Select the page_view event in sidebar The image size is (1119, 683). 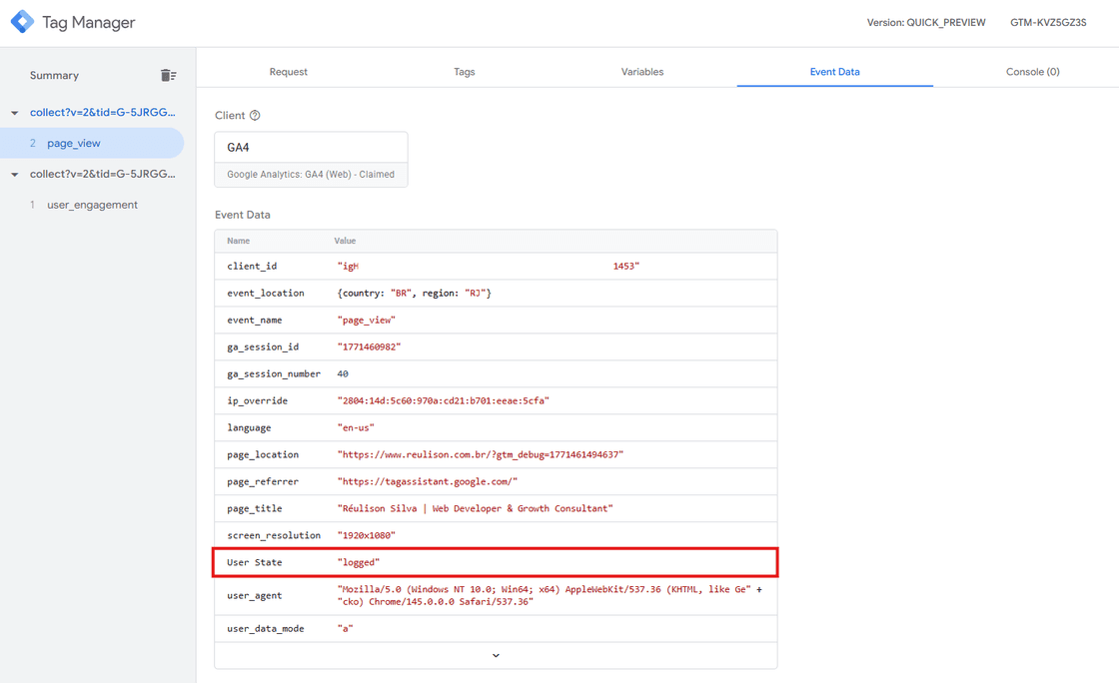coord(76,143)
